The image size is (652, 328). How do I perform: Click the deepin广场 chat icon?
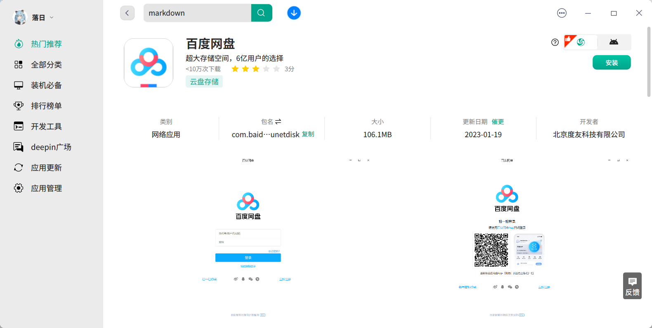[x=19, y=147]
